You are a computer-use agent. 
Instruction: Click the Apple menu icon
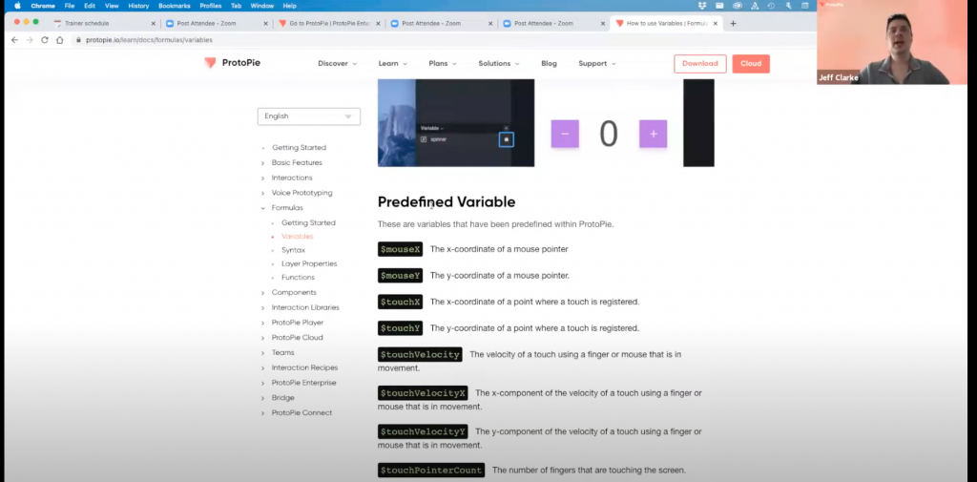coord(17,6)
